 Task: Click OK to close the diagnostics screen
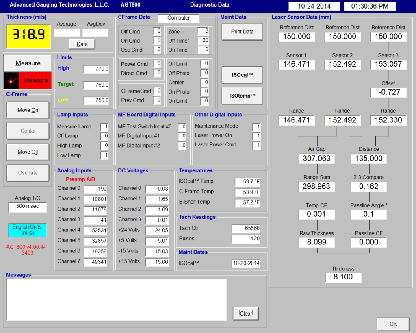coord(393,324)
